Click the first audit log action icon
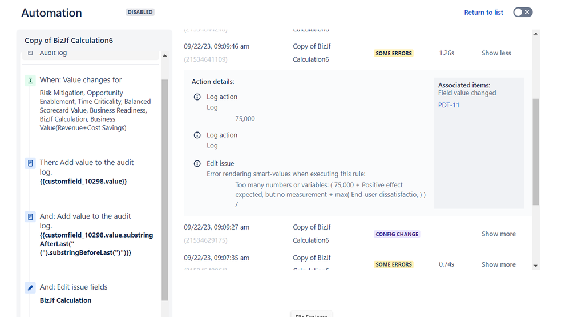This screenshot has width=570, height=317. click(x=30, y=163)
